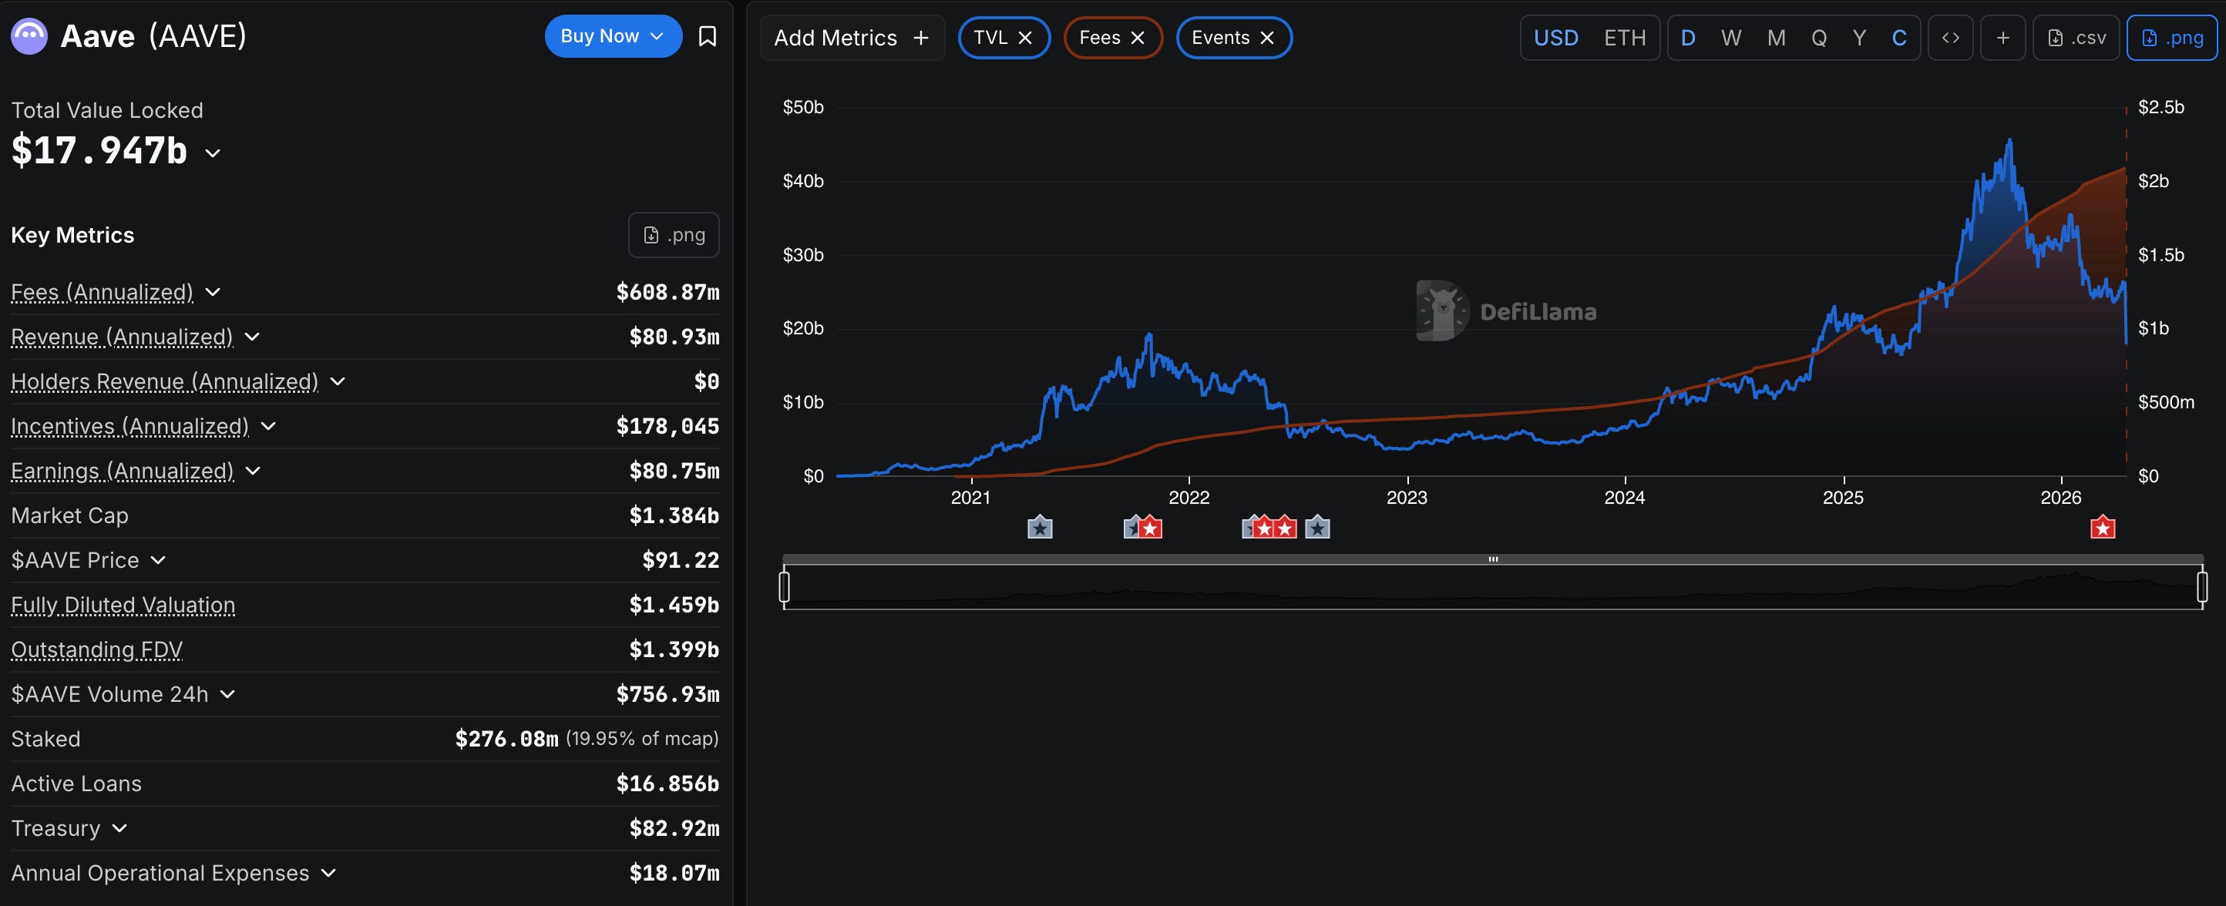Remove the TVL metric chip
2226x906 pixels.
[1025, 38]
